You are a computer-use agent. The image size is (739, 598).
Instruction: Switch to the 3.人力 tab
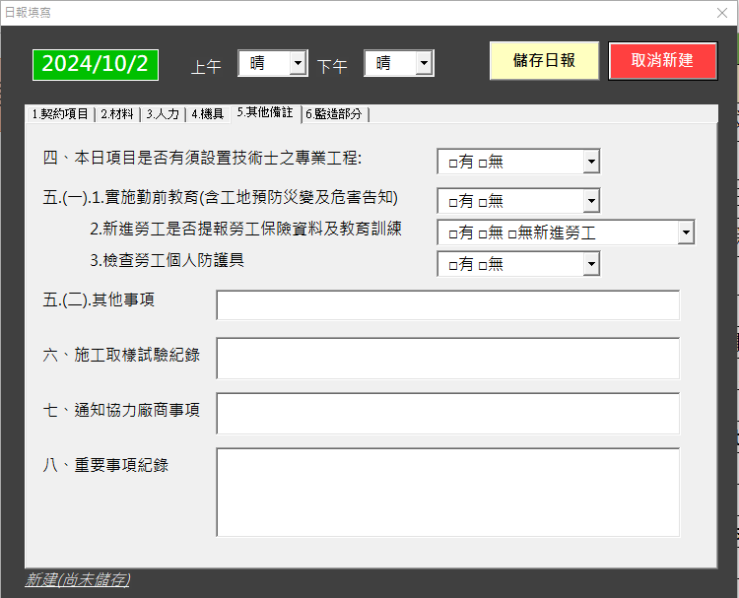[163, 114]
